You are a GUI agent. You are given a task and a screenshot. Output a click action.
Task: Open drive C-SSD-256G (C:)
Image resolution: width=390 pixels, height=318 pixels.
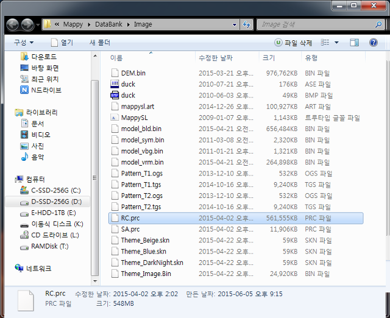(x=50, y=191)
